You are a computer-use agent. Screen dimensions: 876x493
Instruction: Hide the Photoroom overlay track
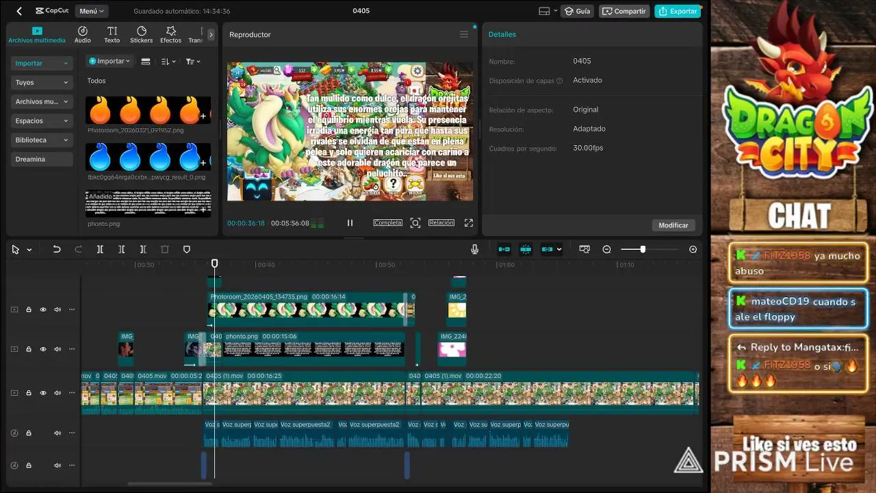43,310
